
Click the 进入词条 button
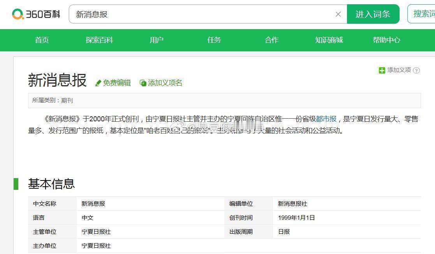pos(373,13)
